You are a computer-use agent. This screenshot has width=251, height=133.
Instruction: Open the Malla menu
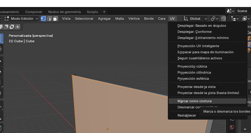point(119,19)
